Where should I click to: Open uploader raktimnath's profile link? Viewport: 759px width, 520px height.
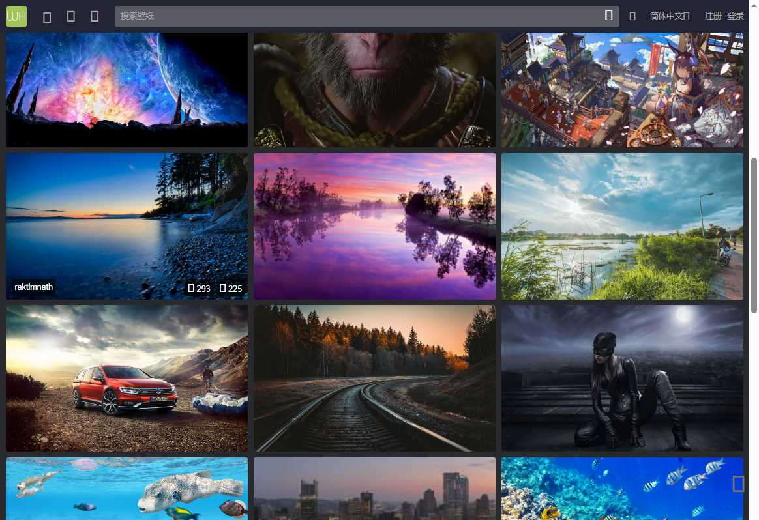tap(34, 287)
